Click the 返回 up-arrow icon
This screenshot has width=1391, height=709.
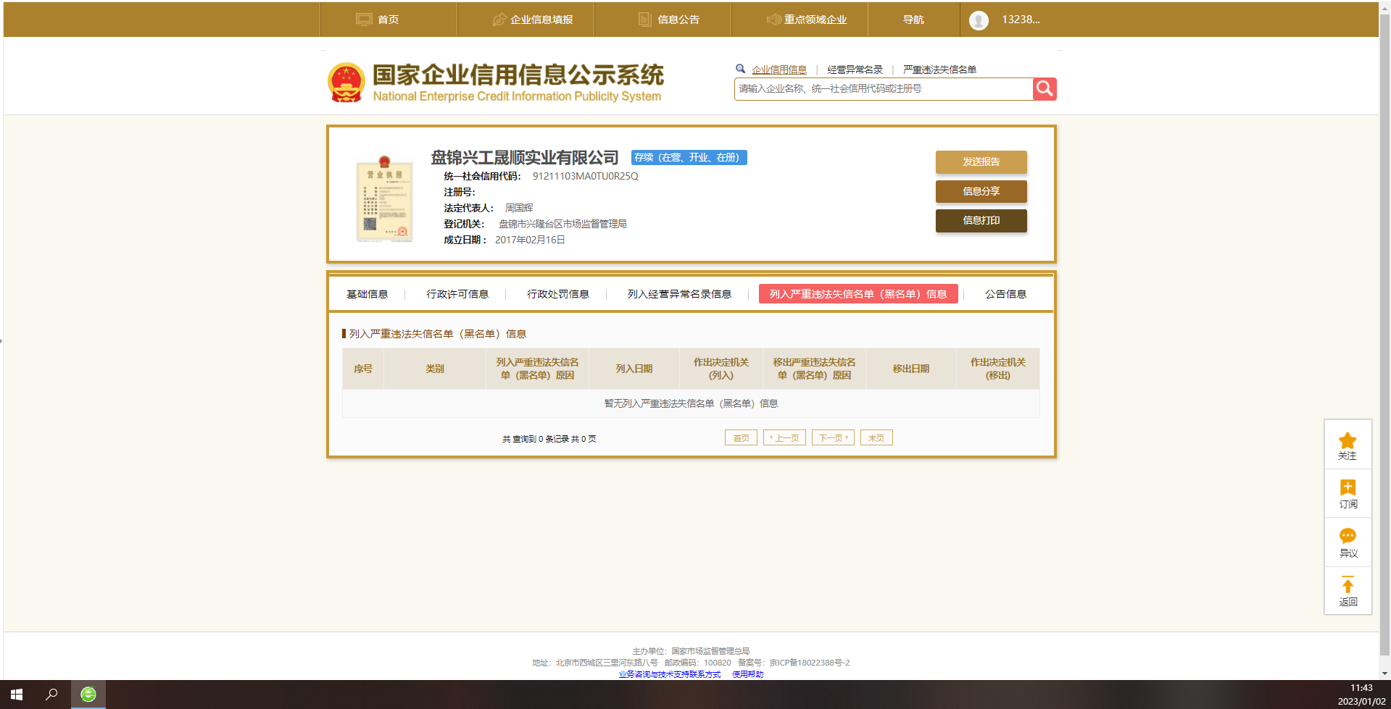coord(1348,585)
